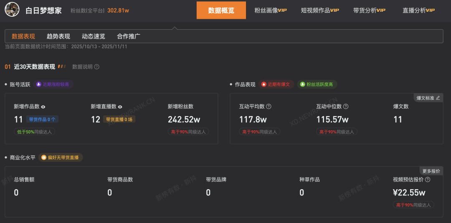451x223 pixels.
Task: Open the 更多报价 link
Action: click(431, 171)
